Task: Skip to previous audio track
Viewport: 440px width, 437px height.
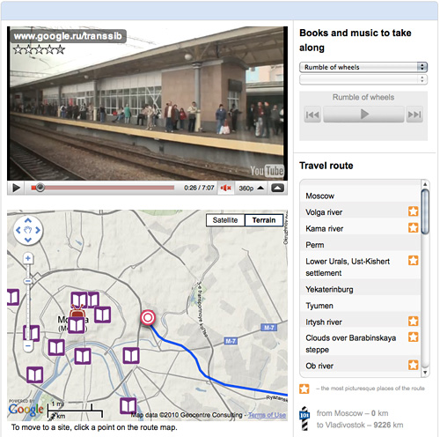Action: coord(312,115)
